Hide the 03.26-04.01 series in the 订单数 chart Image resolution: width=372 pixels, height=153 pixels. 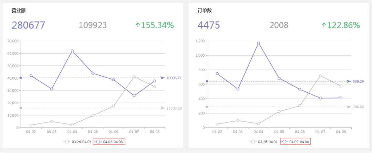pyautogui.click(x=263, y=141)
